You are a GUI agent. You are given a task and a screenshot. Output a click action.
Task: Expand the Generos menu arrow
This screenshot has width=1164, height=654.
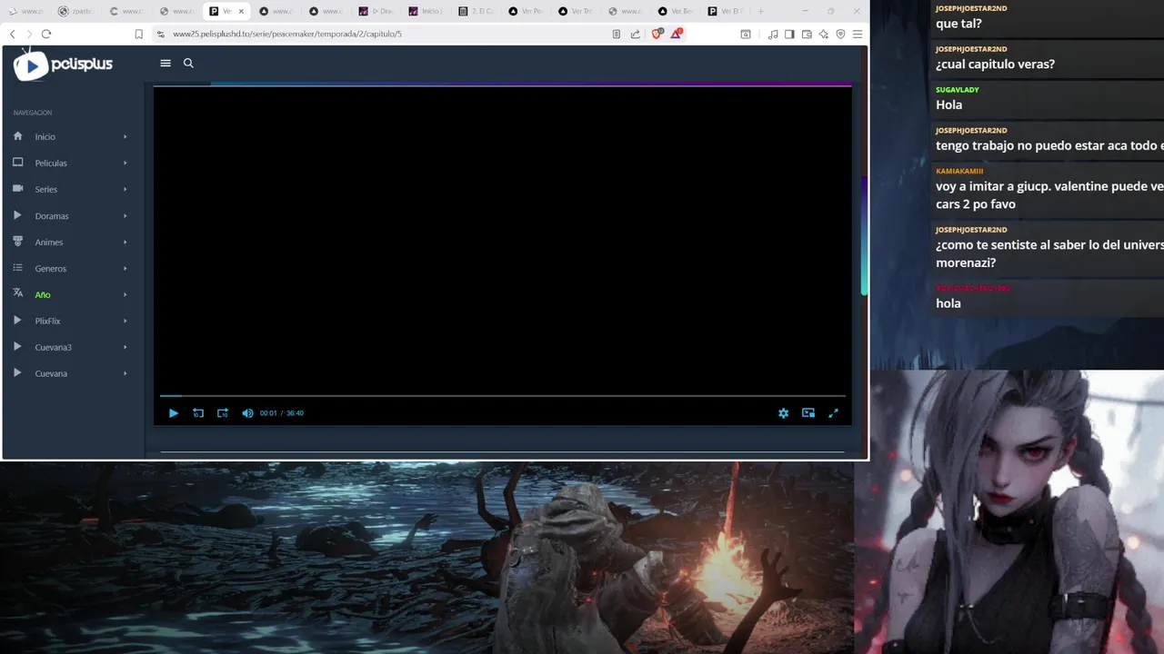pyautogui.click(x=125, y=269)
